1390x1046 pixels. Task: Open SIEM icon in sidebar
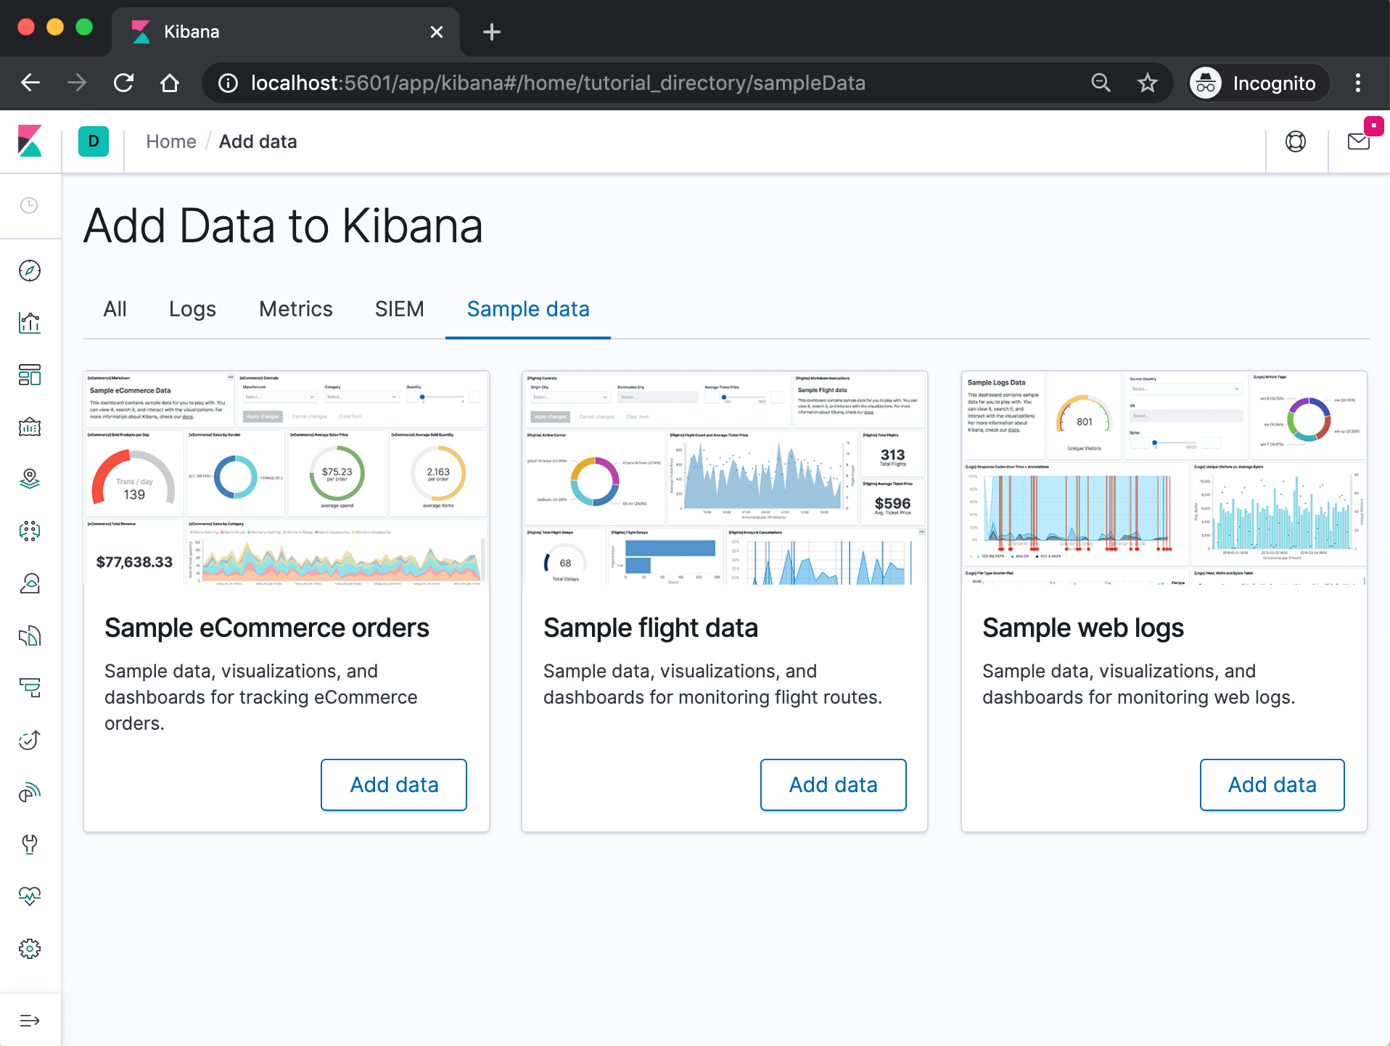pos(30,792)
